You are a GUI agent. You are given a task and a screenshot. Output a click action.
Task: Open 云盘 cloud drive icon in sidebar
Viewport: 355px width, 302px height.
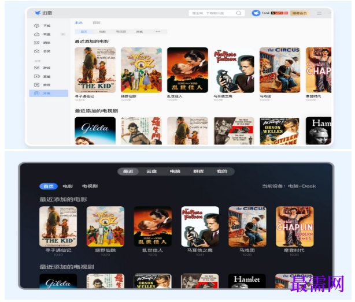(36, 34)
